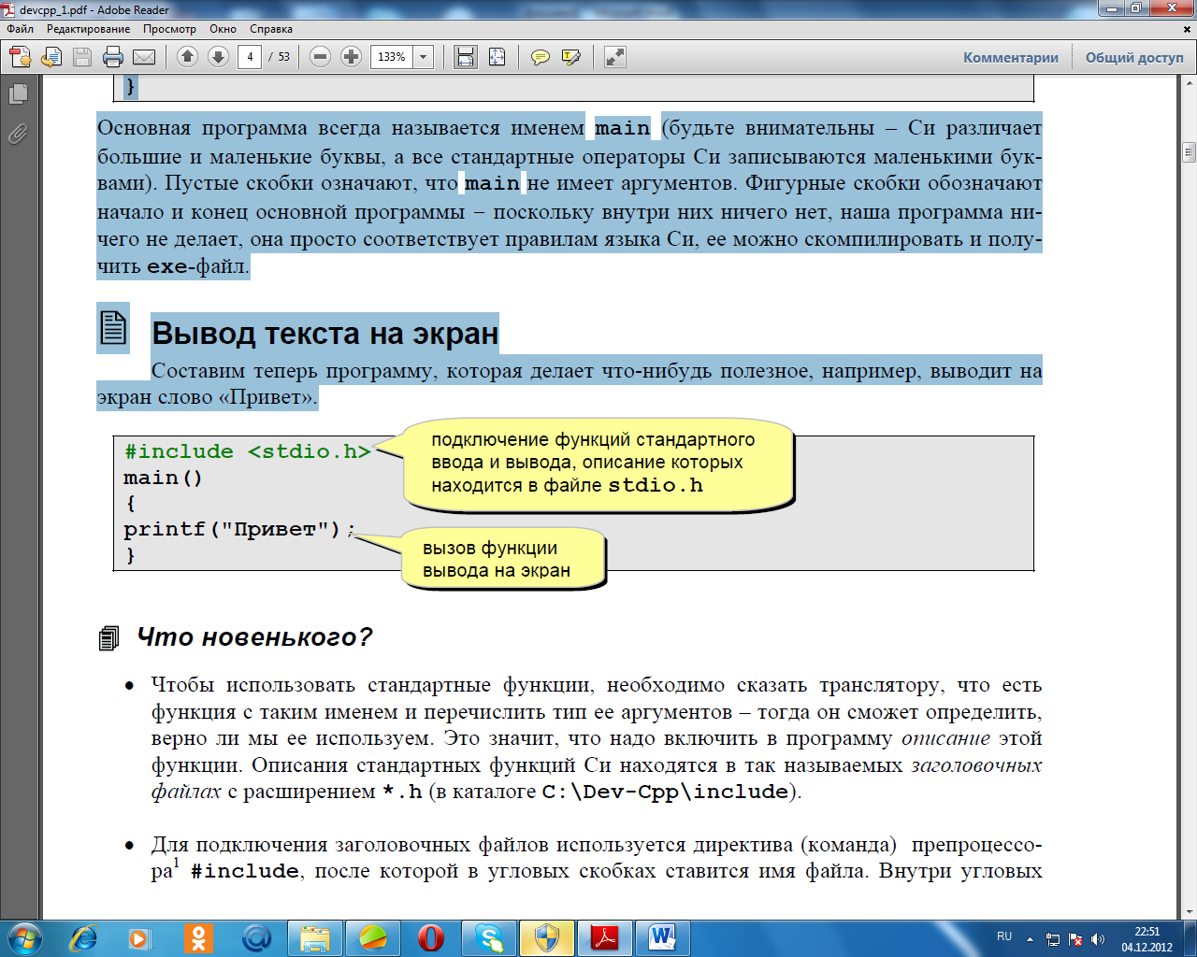Viewport: 1197px width, 957px height.
Task: Click the page number input field
Action: click(x=250, y=57)
